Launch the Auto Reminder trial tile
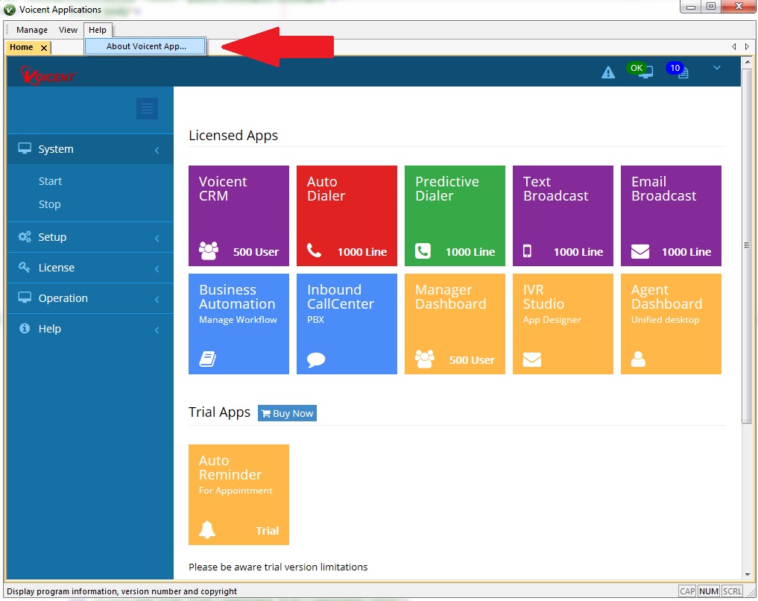Viewport: 758px width, 601px height. [x=239, y=494]
